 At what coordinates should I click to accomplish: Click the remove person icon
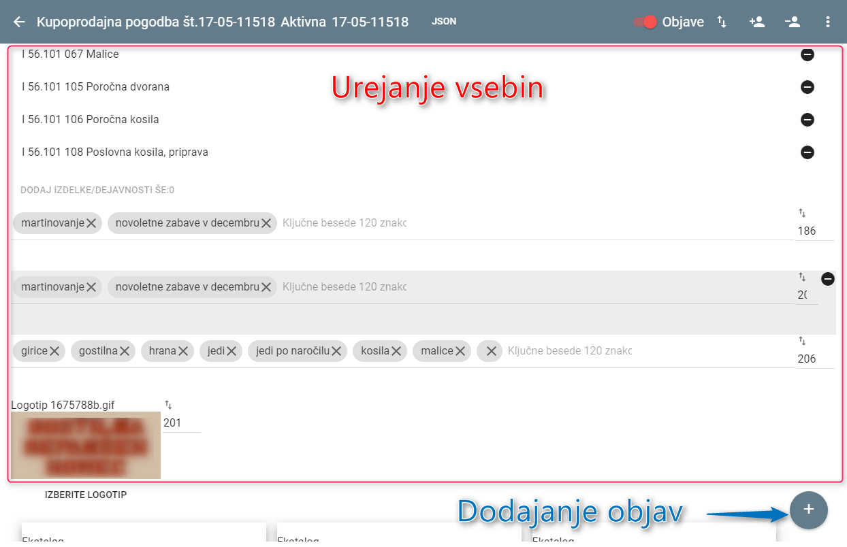coord(792,22)
